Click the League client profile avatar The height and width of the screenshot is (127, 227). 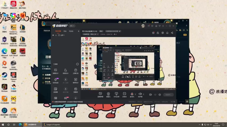[x=167, y=22]
